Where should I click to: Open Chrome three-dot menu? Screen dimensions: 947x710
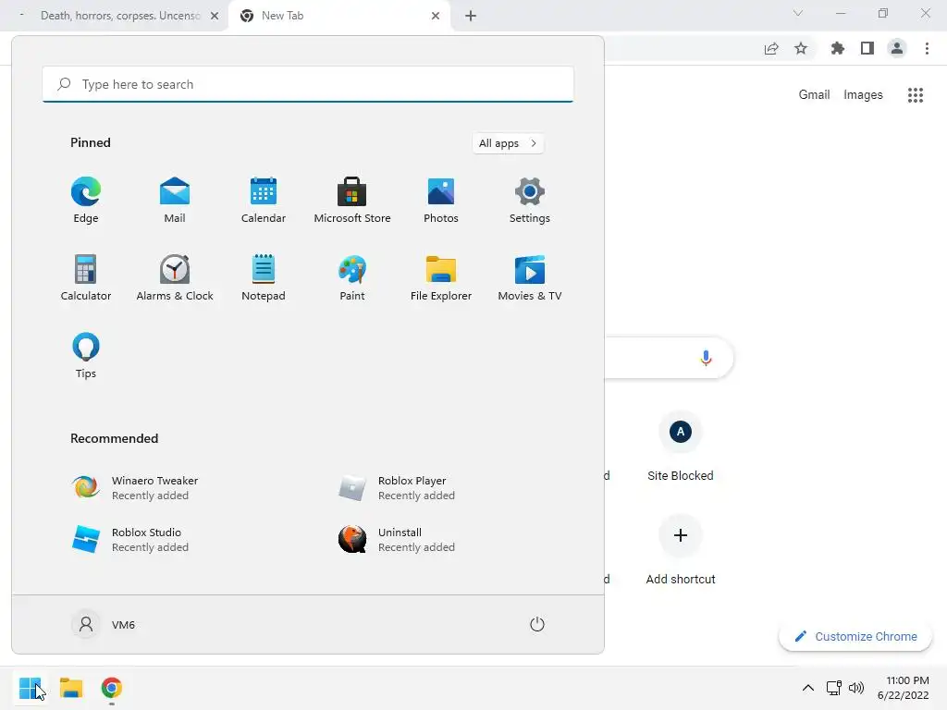[x=927, y=48]
